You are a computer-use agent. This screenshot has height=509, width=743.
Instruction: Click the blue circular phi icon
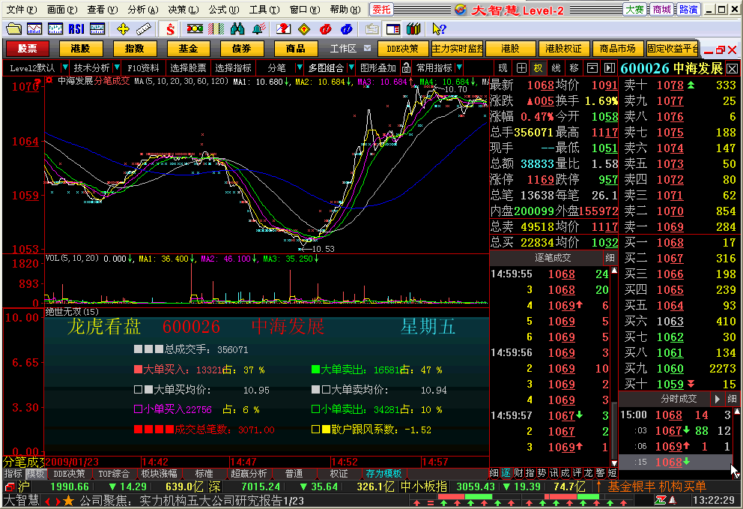click(346, 29)
